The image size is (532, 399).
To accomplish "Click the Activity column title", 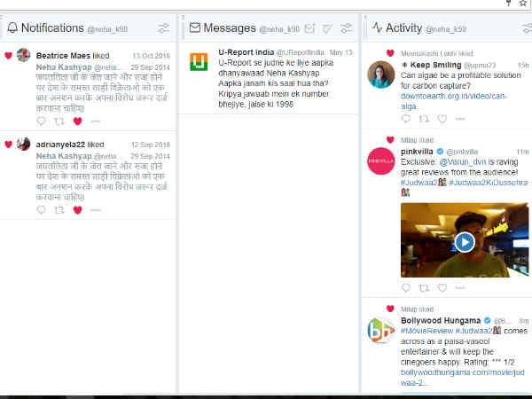I will point(403,27).
